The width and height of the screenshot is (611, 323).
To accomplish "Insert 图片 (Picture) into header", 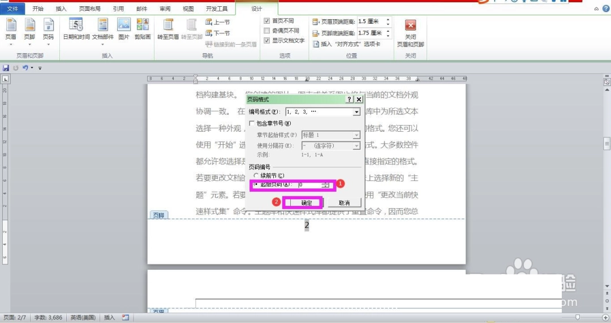I will (123, 29).
